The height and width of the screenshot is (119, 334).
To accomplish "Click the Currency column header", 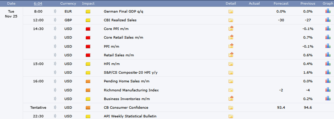I will coord(68,3).
